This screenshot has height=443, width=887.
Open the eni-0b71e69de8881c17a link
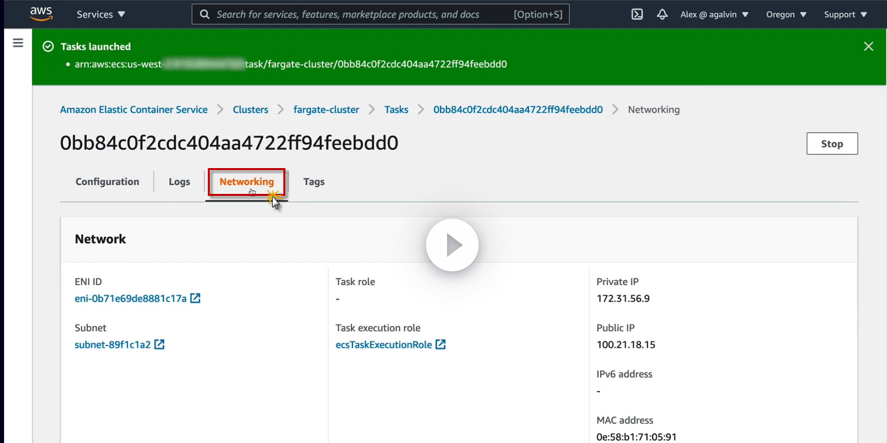click(x=131, y=298)
